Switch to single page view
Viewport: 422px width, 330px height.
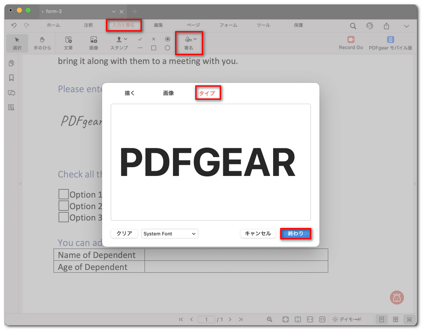tap(382, 319)
